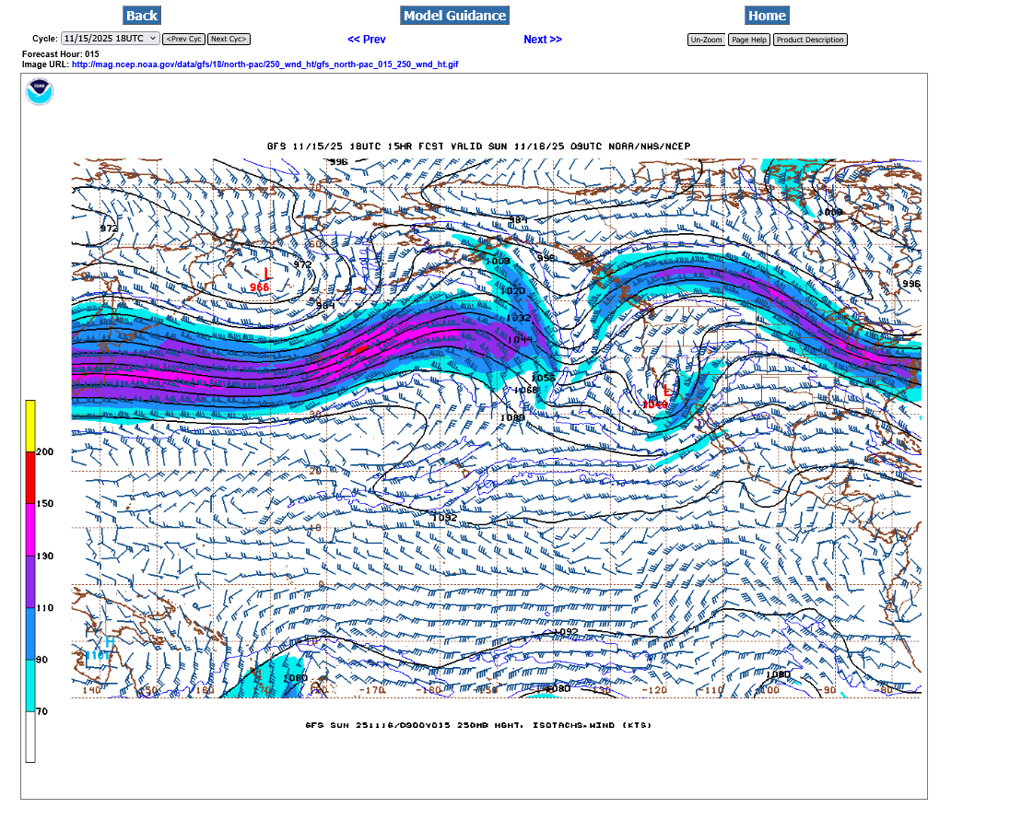Screen dimensions: 1010x820
Task: Open the Cycle date dropdown
Action: (110, 39)
